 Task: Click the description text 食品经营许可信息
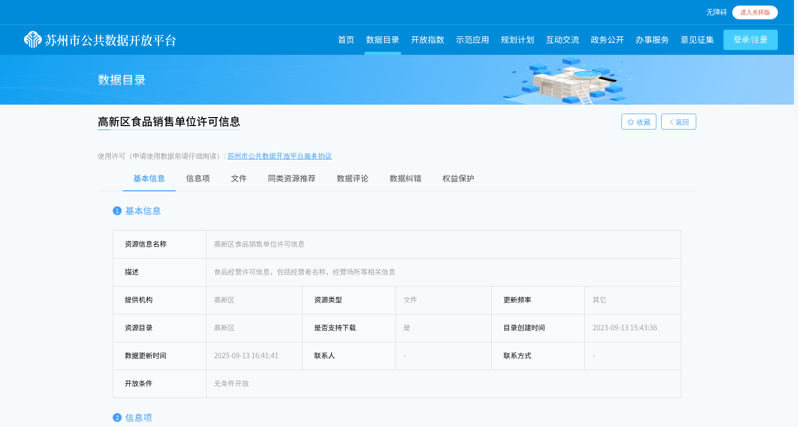[x=305, y=272]
